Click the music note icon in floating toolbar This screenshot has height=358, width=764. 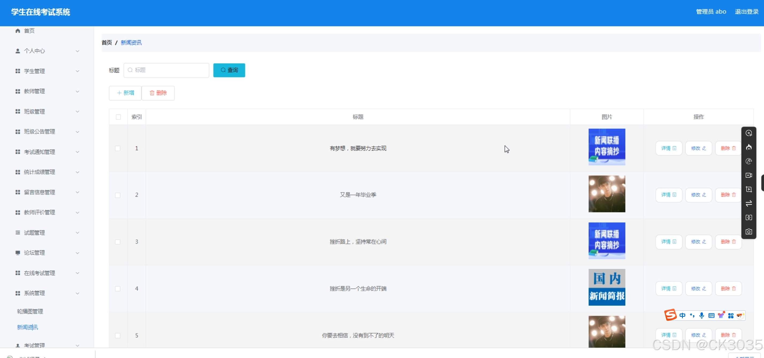748,161
